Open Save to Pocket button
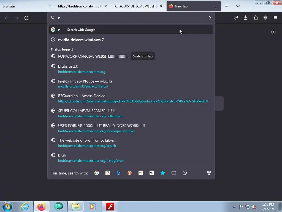This screenshot has width=282, height=212. click(x=236, y=18)
